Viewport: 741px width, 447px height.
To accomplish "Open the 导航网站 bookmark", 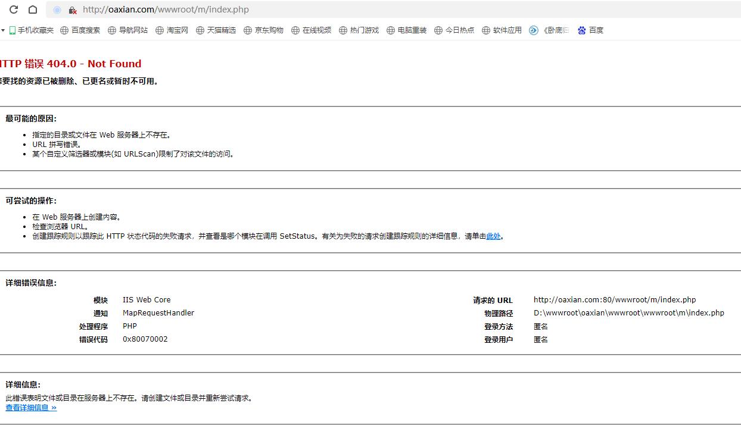I will 127,30.
